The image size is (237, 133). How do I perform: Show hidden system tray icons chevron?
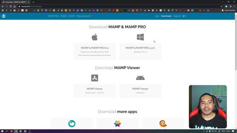[x=204, y=131]
